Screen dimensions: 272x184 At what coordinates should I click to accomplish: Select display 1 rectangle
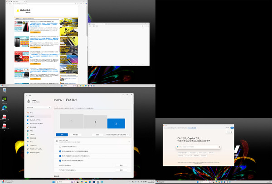(72, 121)
